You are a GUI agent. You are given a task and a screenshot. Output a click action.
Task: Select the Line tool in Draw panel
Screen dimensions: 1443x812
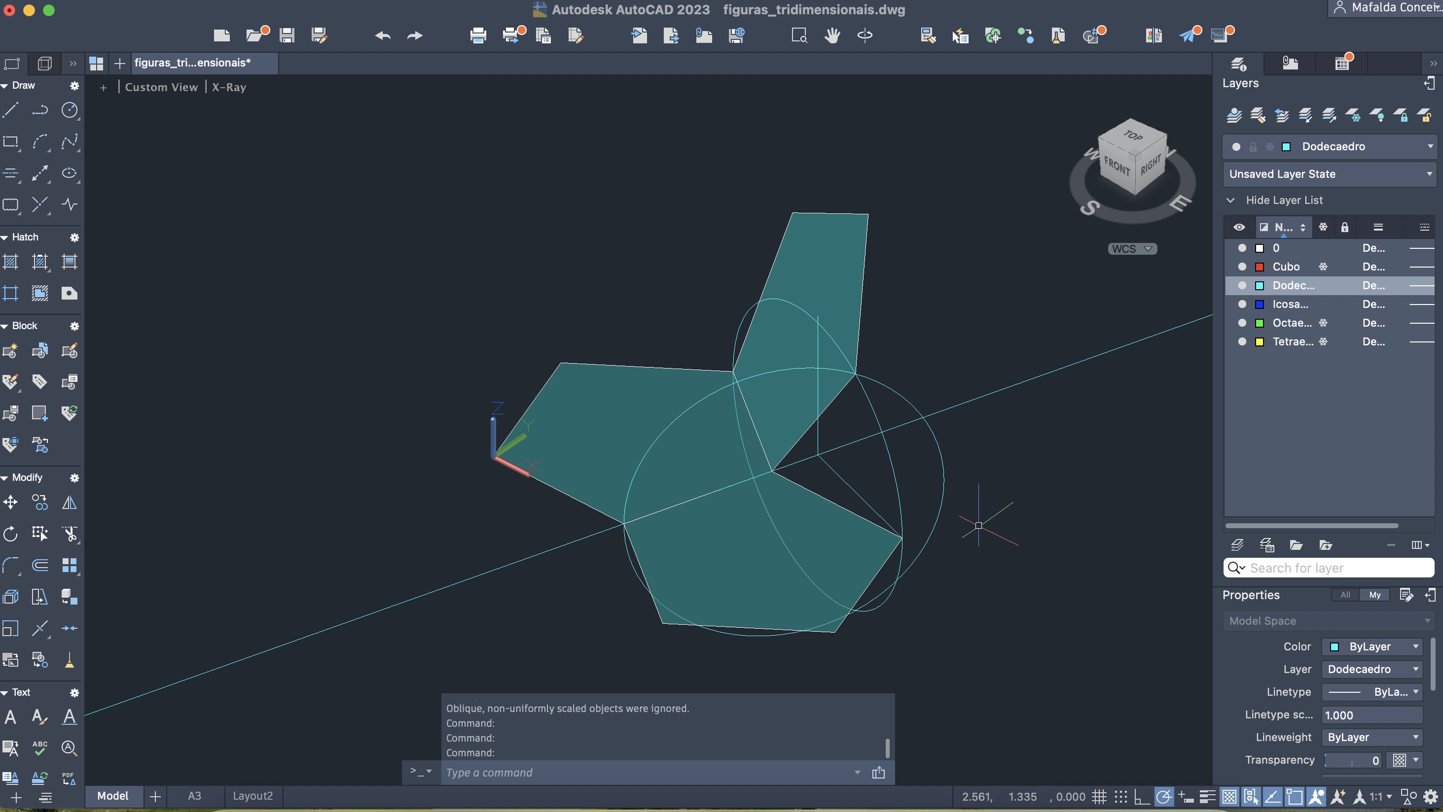pos(11,110)
